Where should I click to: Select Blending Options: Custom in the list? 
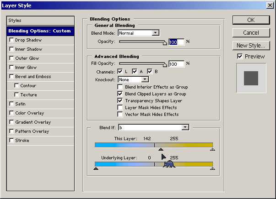39,31
